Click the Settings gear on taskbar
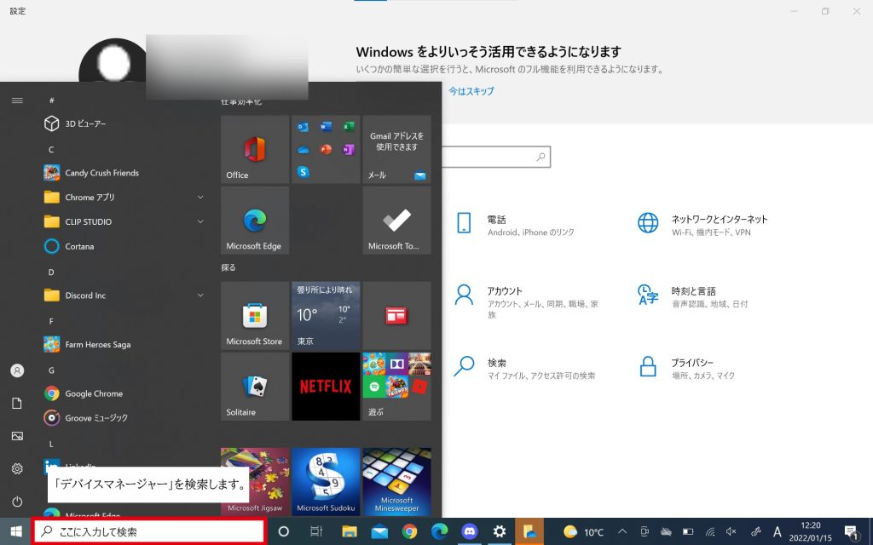The height and width of the screenshot is (545, 873). click(x=500, y=531)
